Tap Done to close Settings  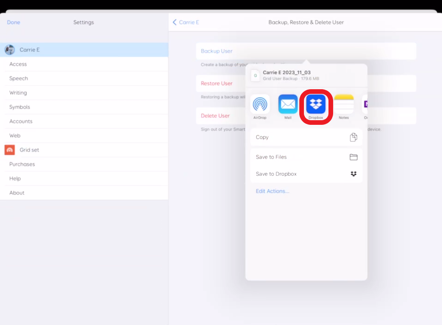click(x=13, y=22)
